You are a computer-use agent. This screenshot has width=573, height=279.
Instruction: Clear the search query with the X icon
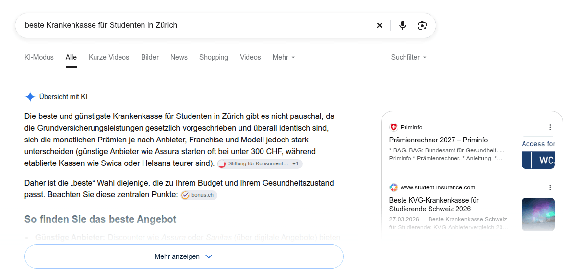tap(380, 25)
